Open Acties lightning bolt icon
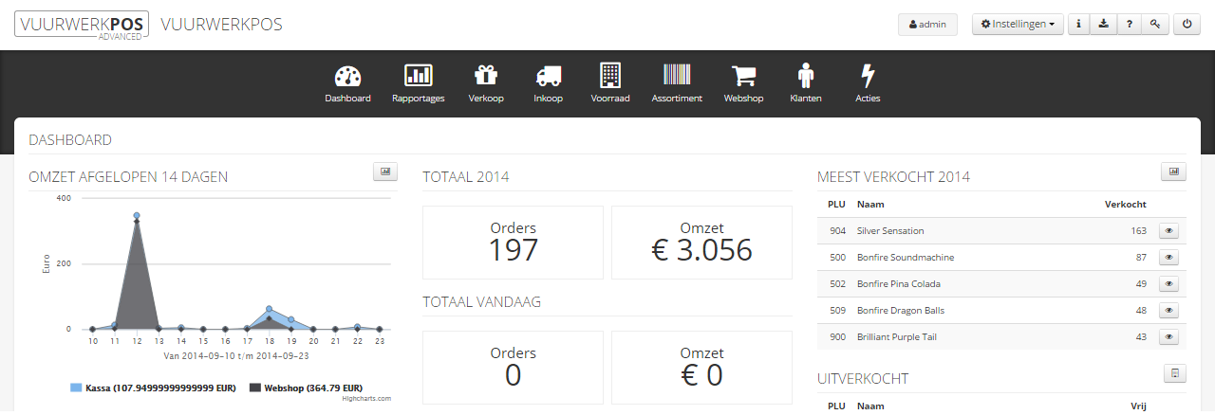The height and width of the screenshot is (415, 1215). pyautogui.click(x=868, y=77)
